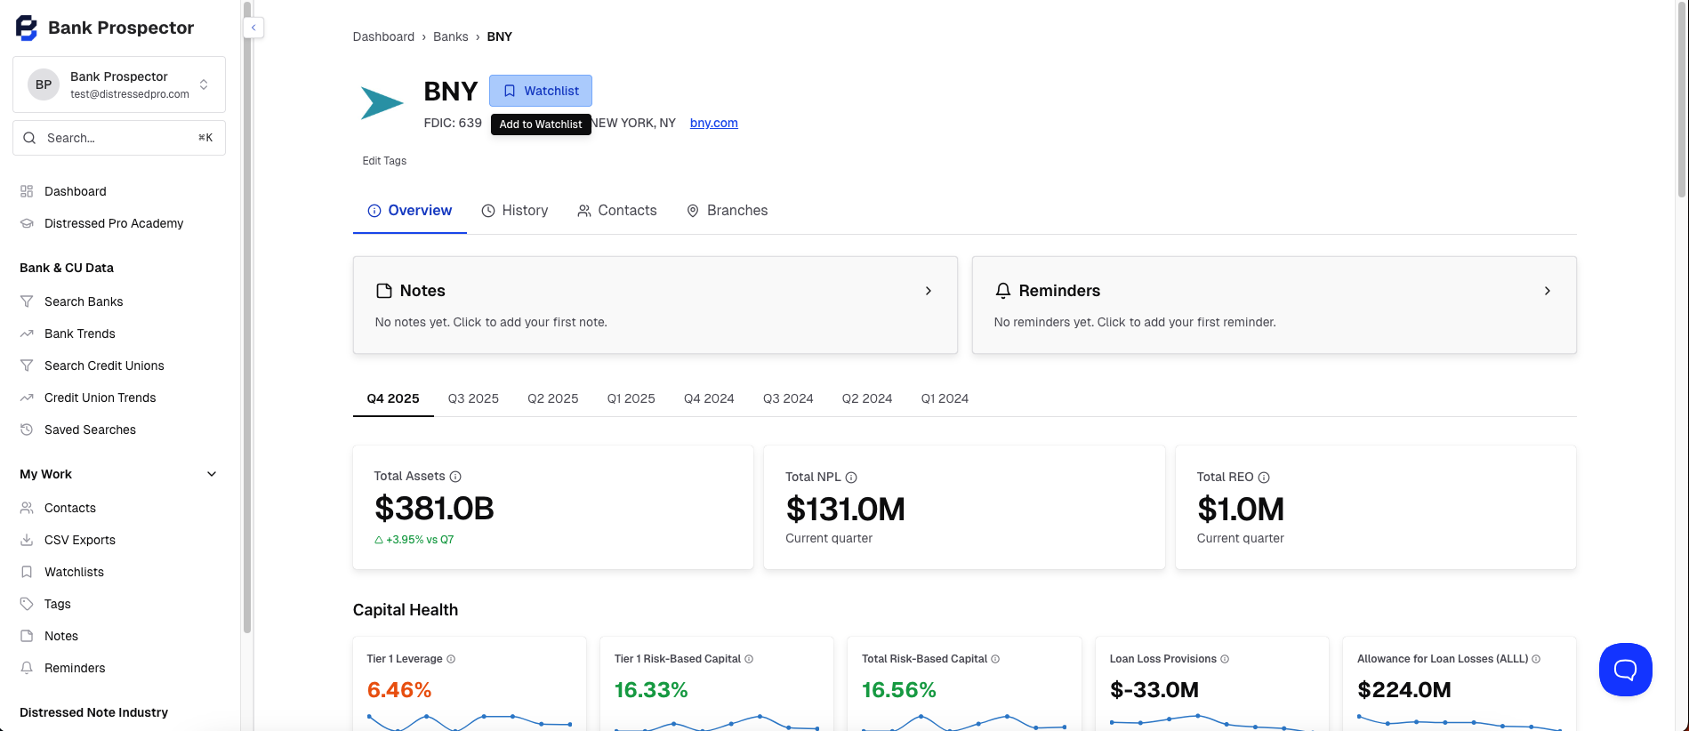1689x731 pixels.
Task: Open Notes in the sidebar
Action: tap(119, 636)
